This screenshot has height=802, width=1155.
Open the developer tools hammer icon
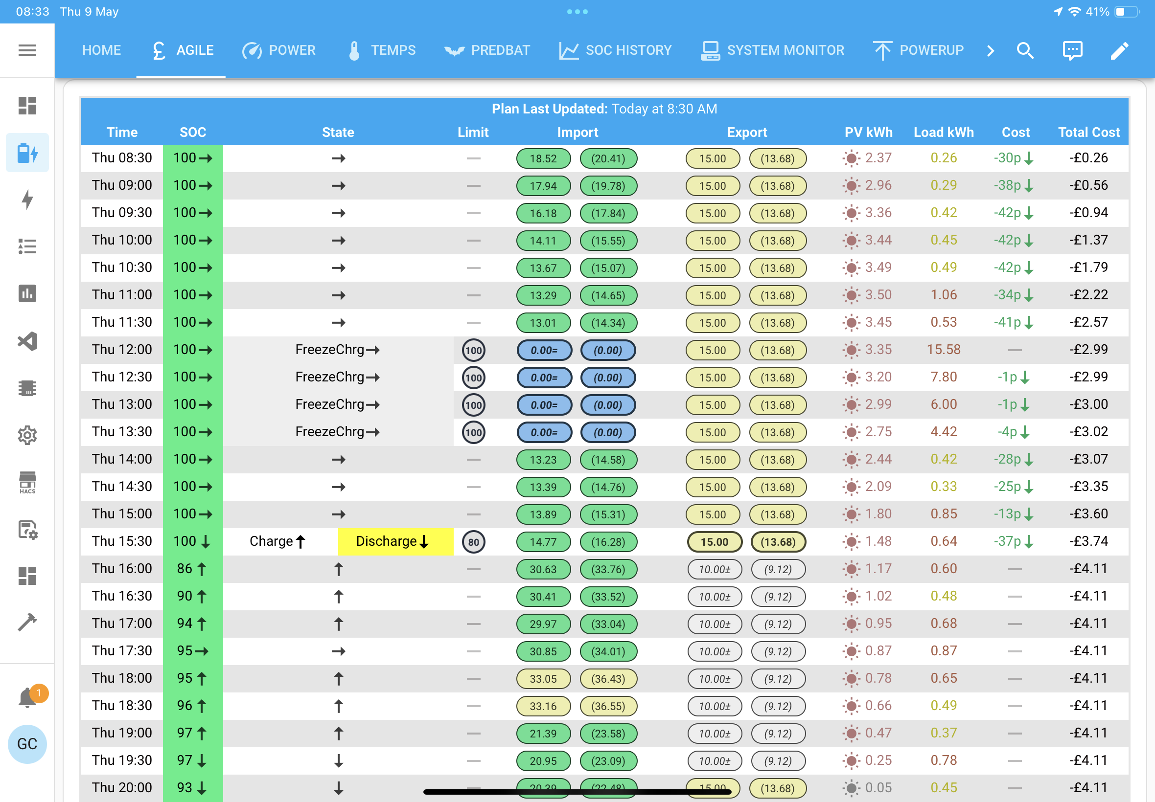pos(27,623)
